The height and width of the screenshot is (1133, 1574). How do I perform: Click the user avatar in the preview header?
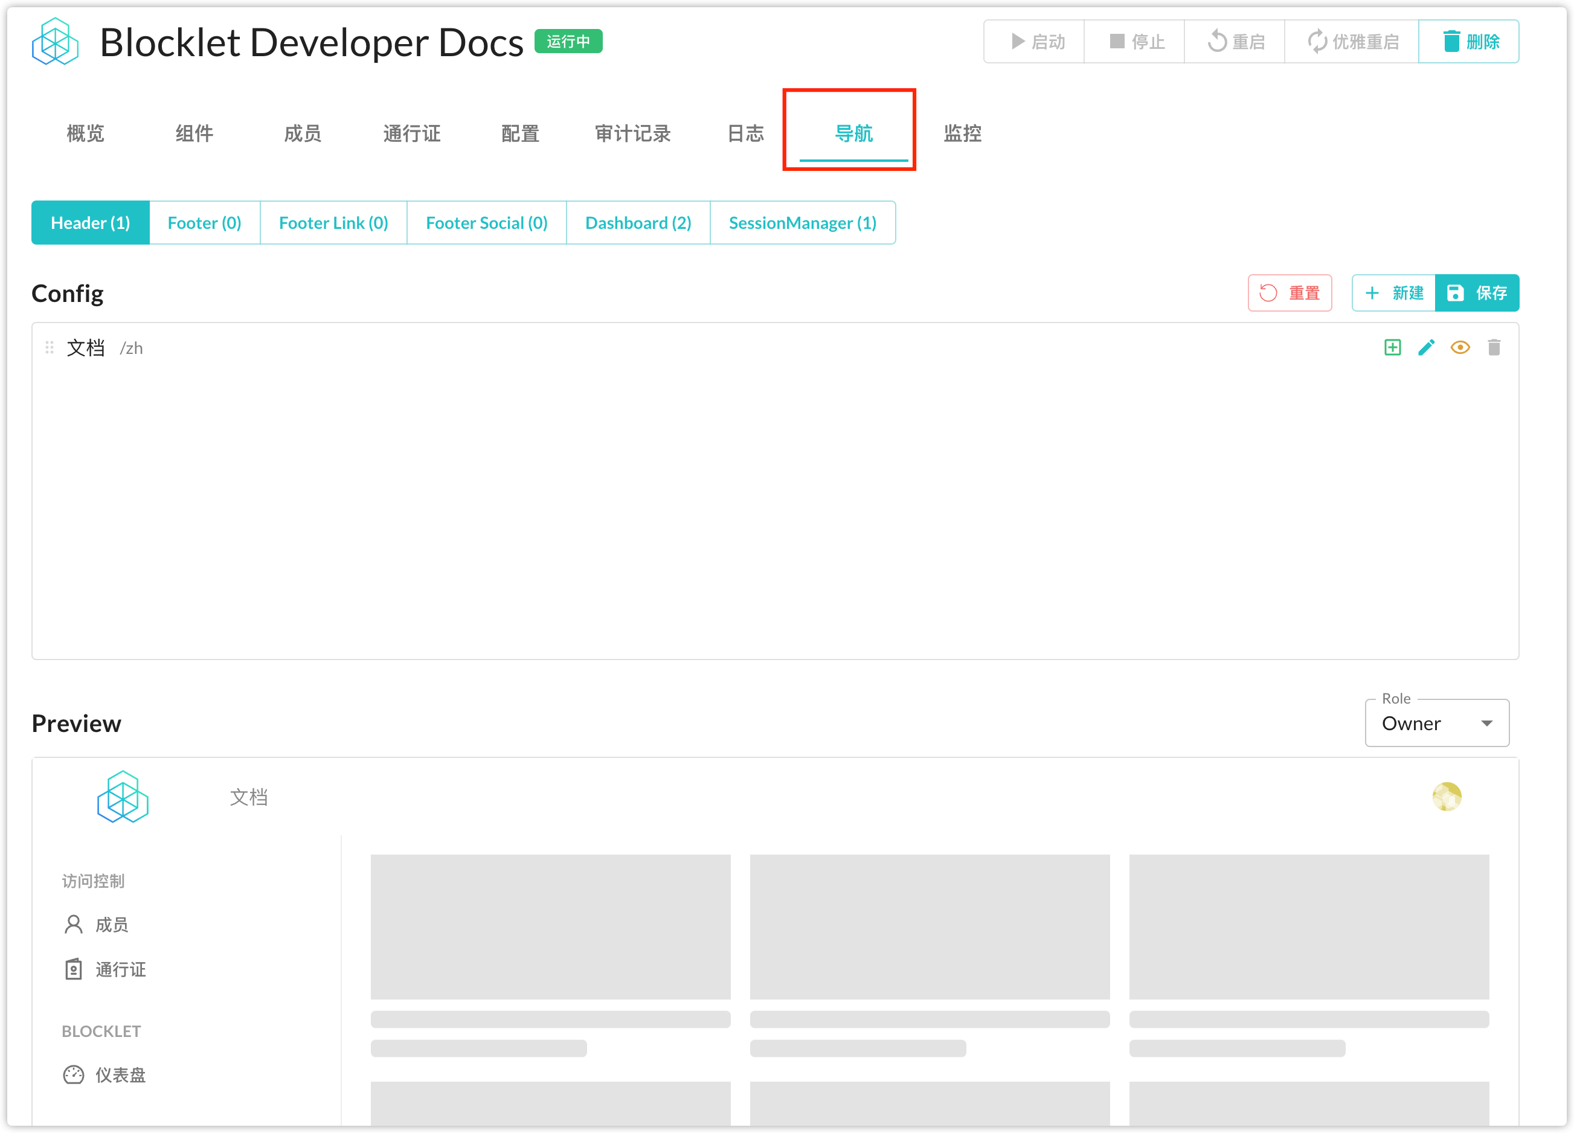(1447, 797)
